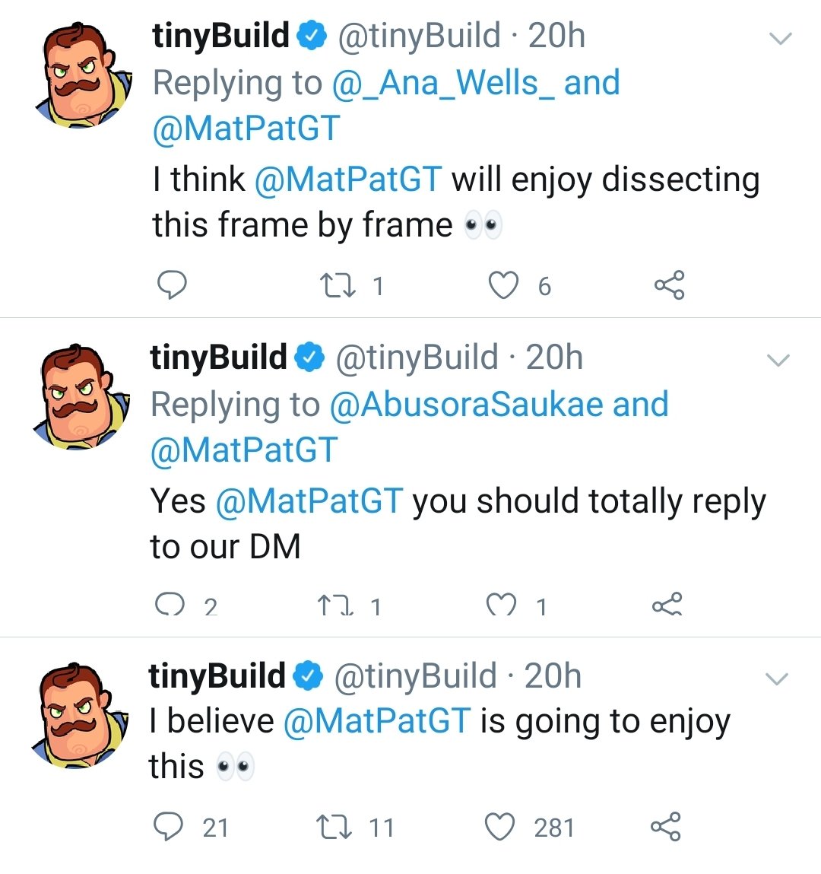
Task: Tap @MatPatGT mention in 'I believe' tweet
Action: pyautogui.click(x=377, y=721)
